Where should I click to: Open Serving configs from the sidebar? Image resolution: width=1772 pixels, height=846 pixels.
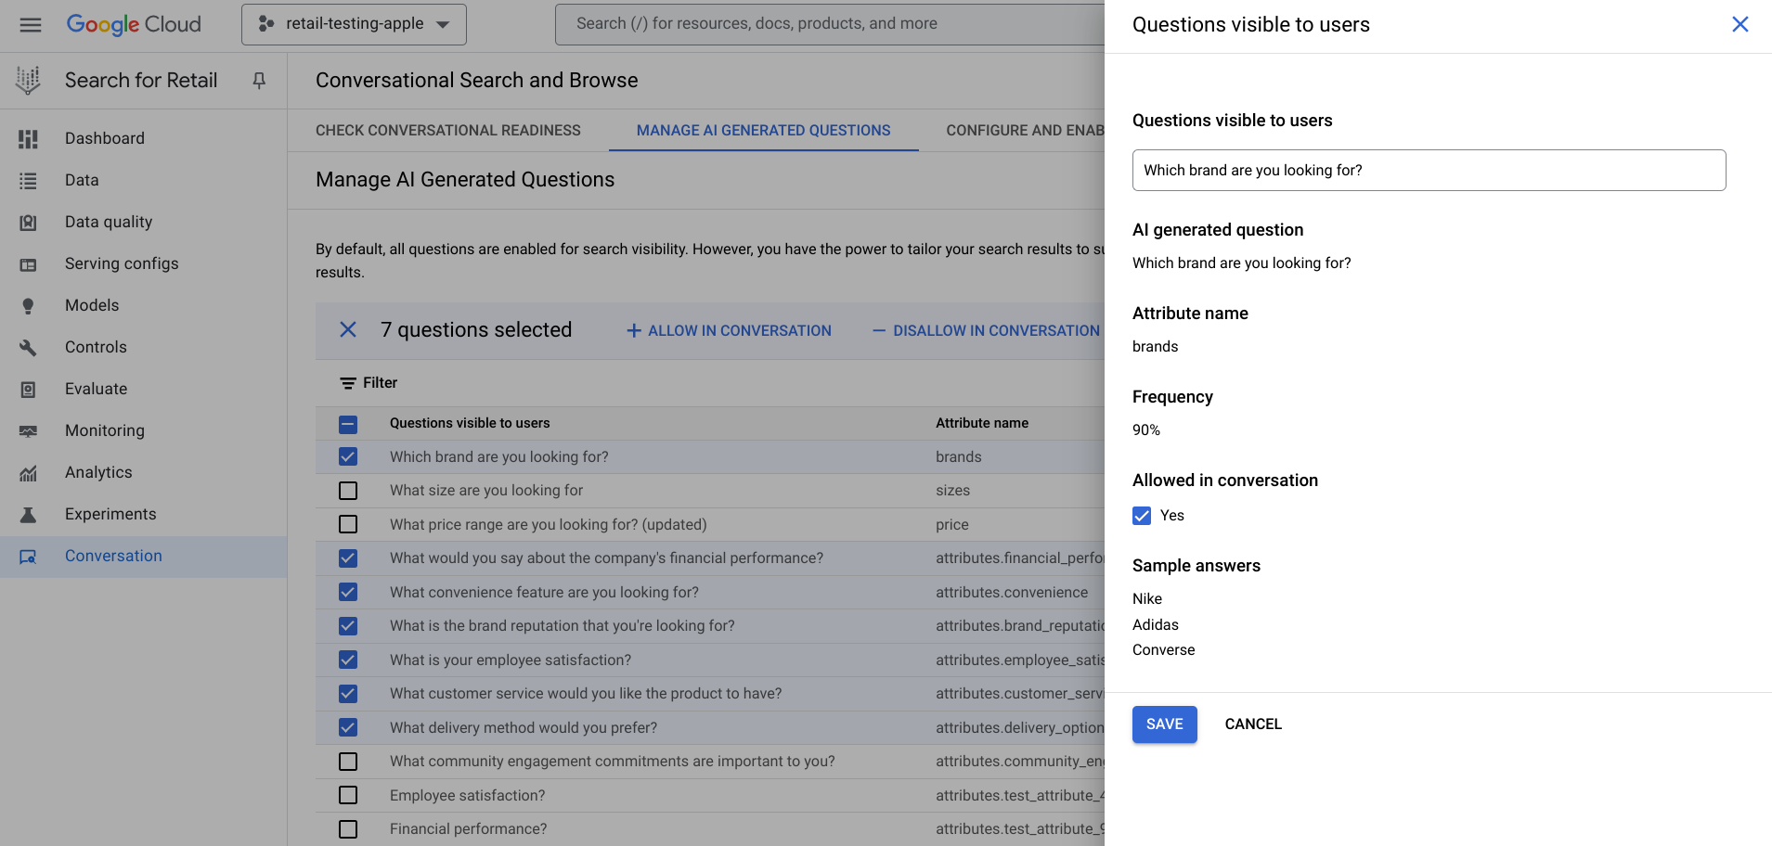point(122,263)
